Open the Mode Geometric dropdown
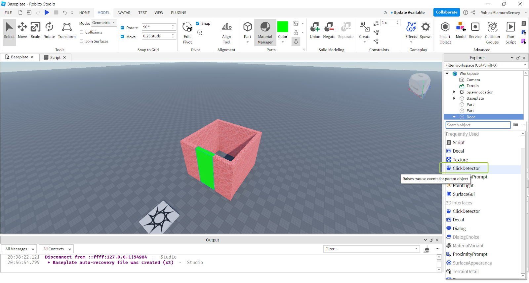The image size is (529, 283). [104, 23]
